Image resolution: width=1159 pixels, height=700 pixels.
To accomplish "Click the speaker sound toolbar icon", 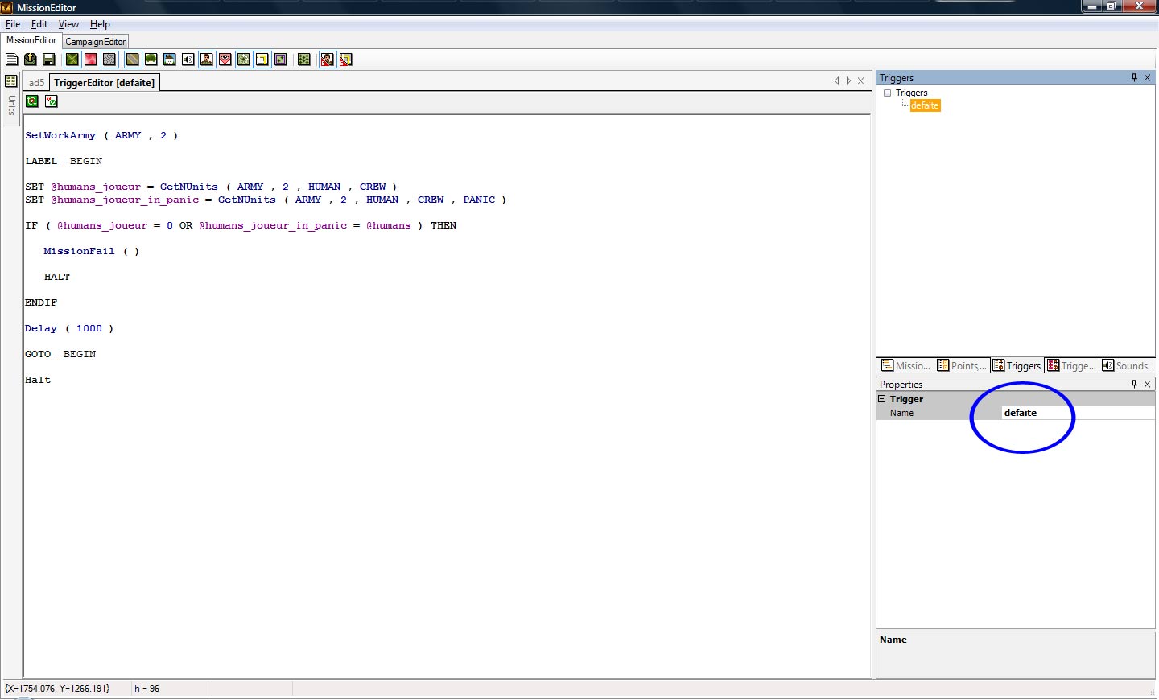I will [188, 60].
